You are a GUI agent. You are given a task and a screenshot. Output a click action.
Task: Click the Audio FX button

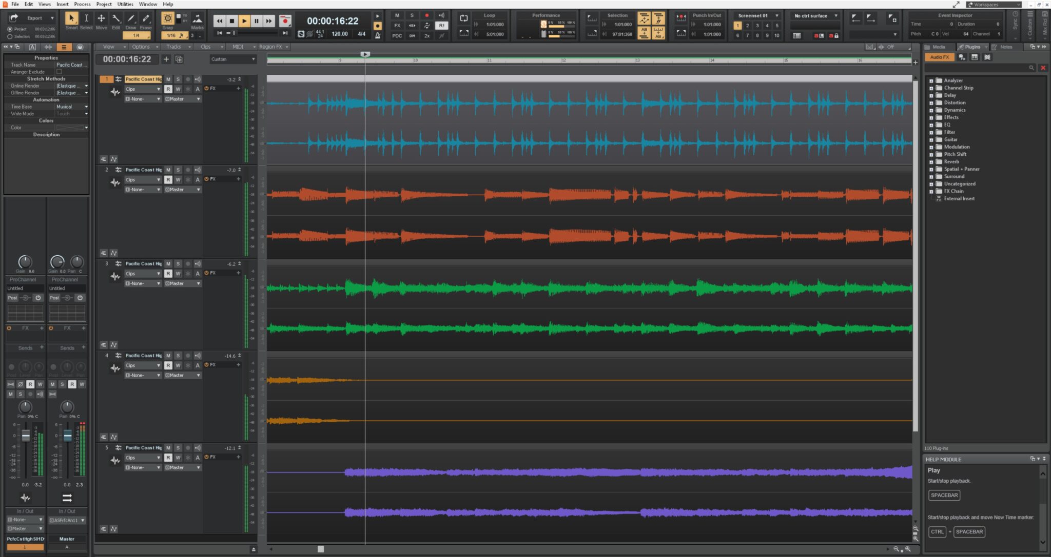[939, 57]
